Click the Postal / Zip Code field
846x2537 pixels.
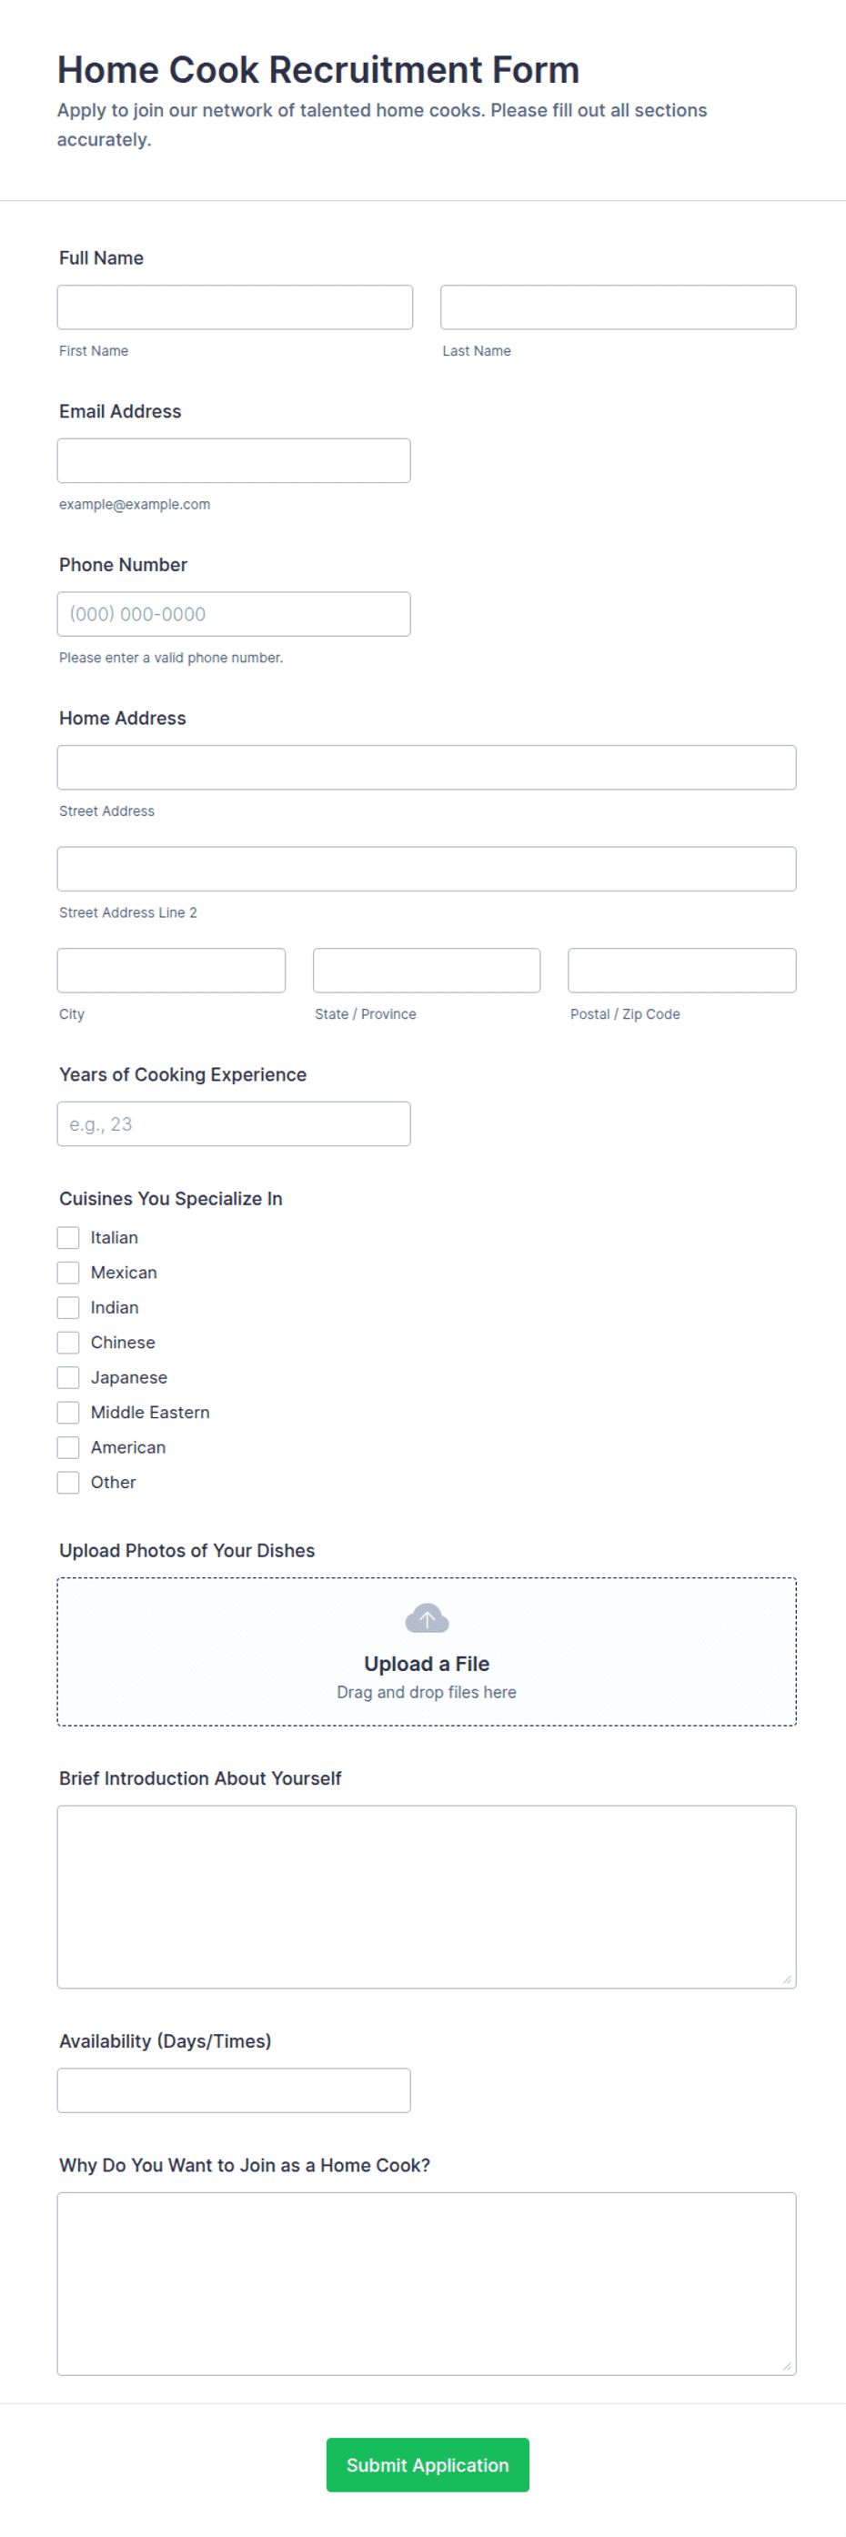tap(681, 970)
